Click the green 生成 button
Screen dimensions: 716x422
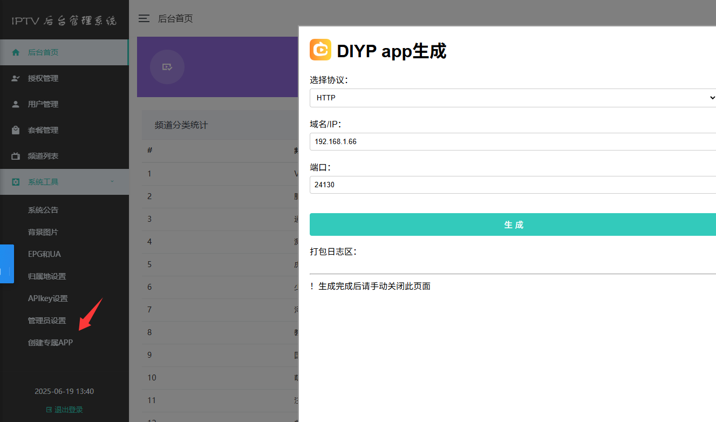click(513, 224)
